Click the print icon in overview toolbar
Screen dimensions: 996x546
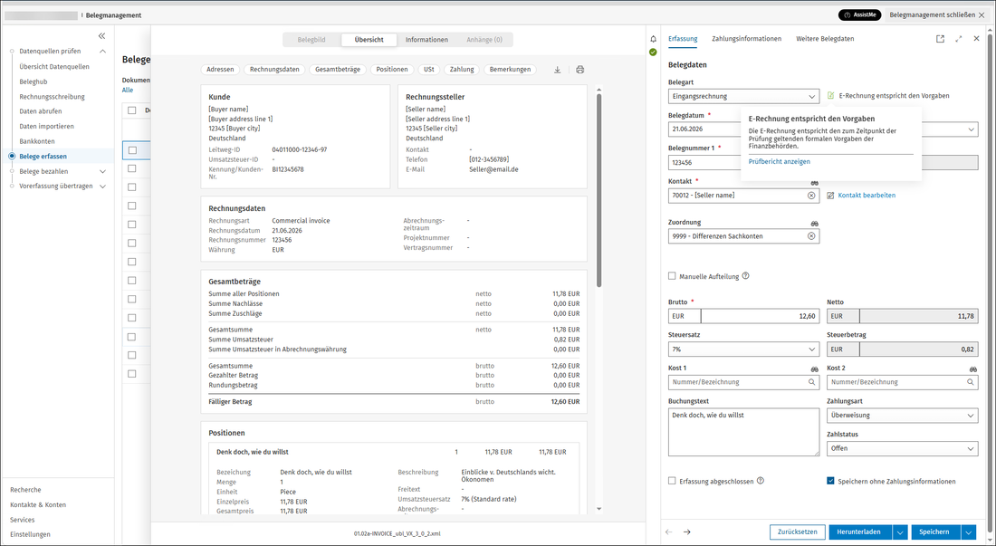[x=579, y=70]
